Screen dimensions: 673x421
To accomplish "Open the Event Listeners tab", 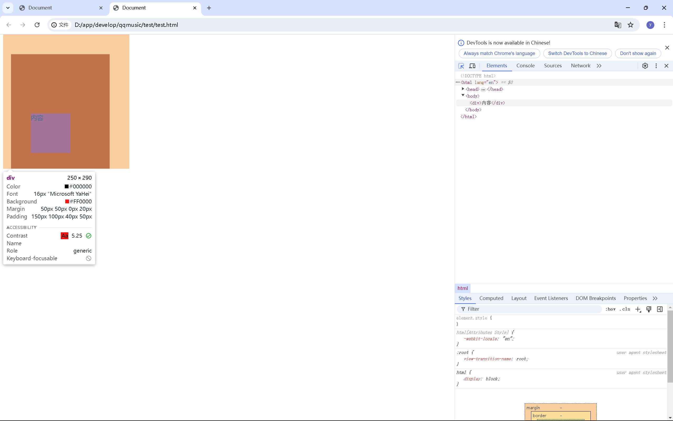I will (551, 298).
